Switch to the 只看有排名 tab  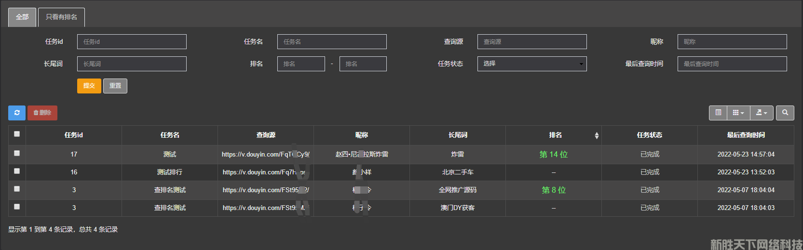click(x=61, y=17)
